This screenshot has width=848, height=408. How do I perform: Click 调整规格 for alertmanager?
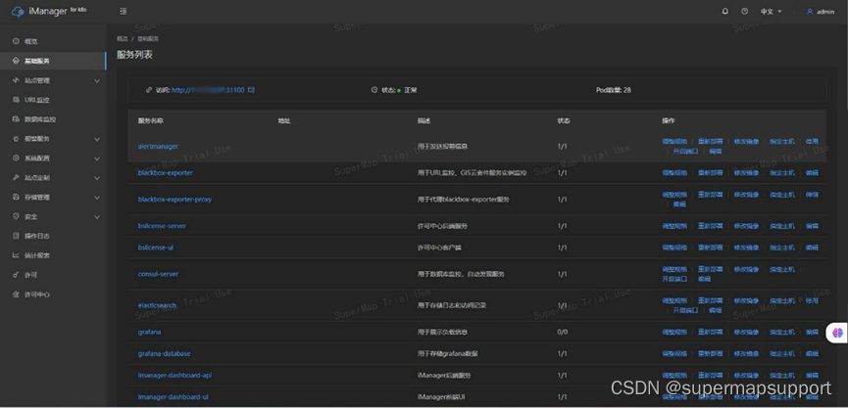674,142
